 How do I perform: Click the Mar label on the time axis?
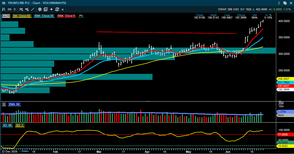tap(99, 152)
